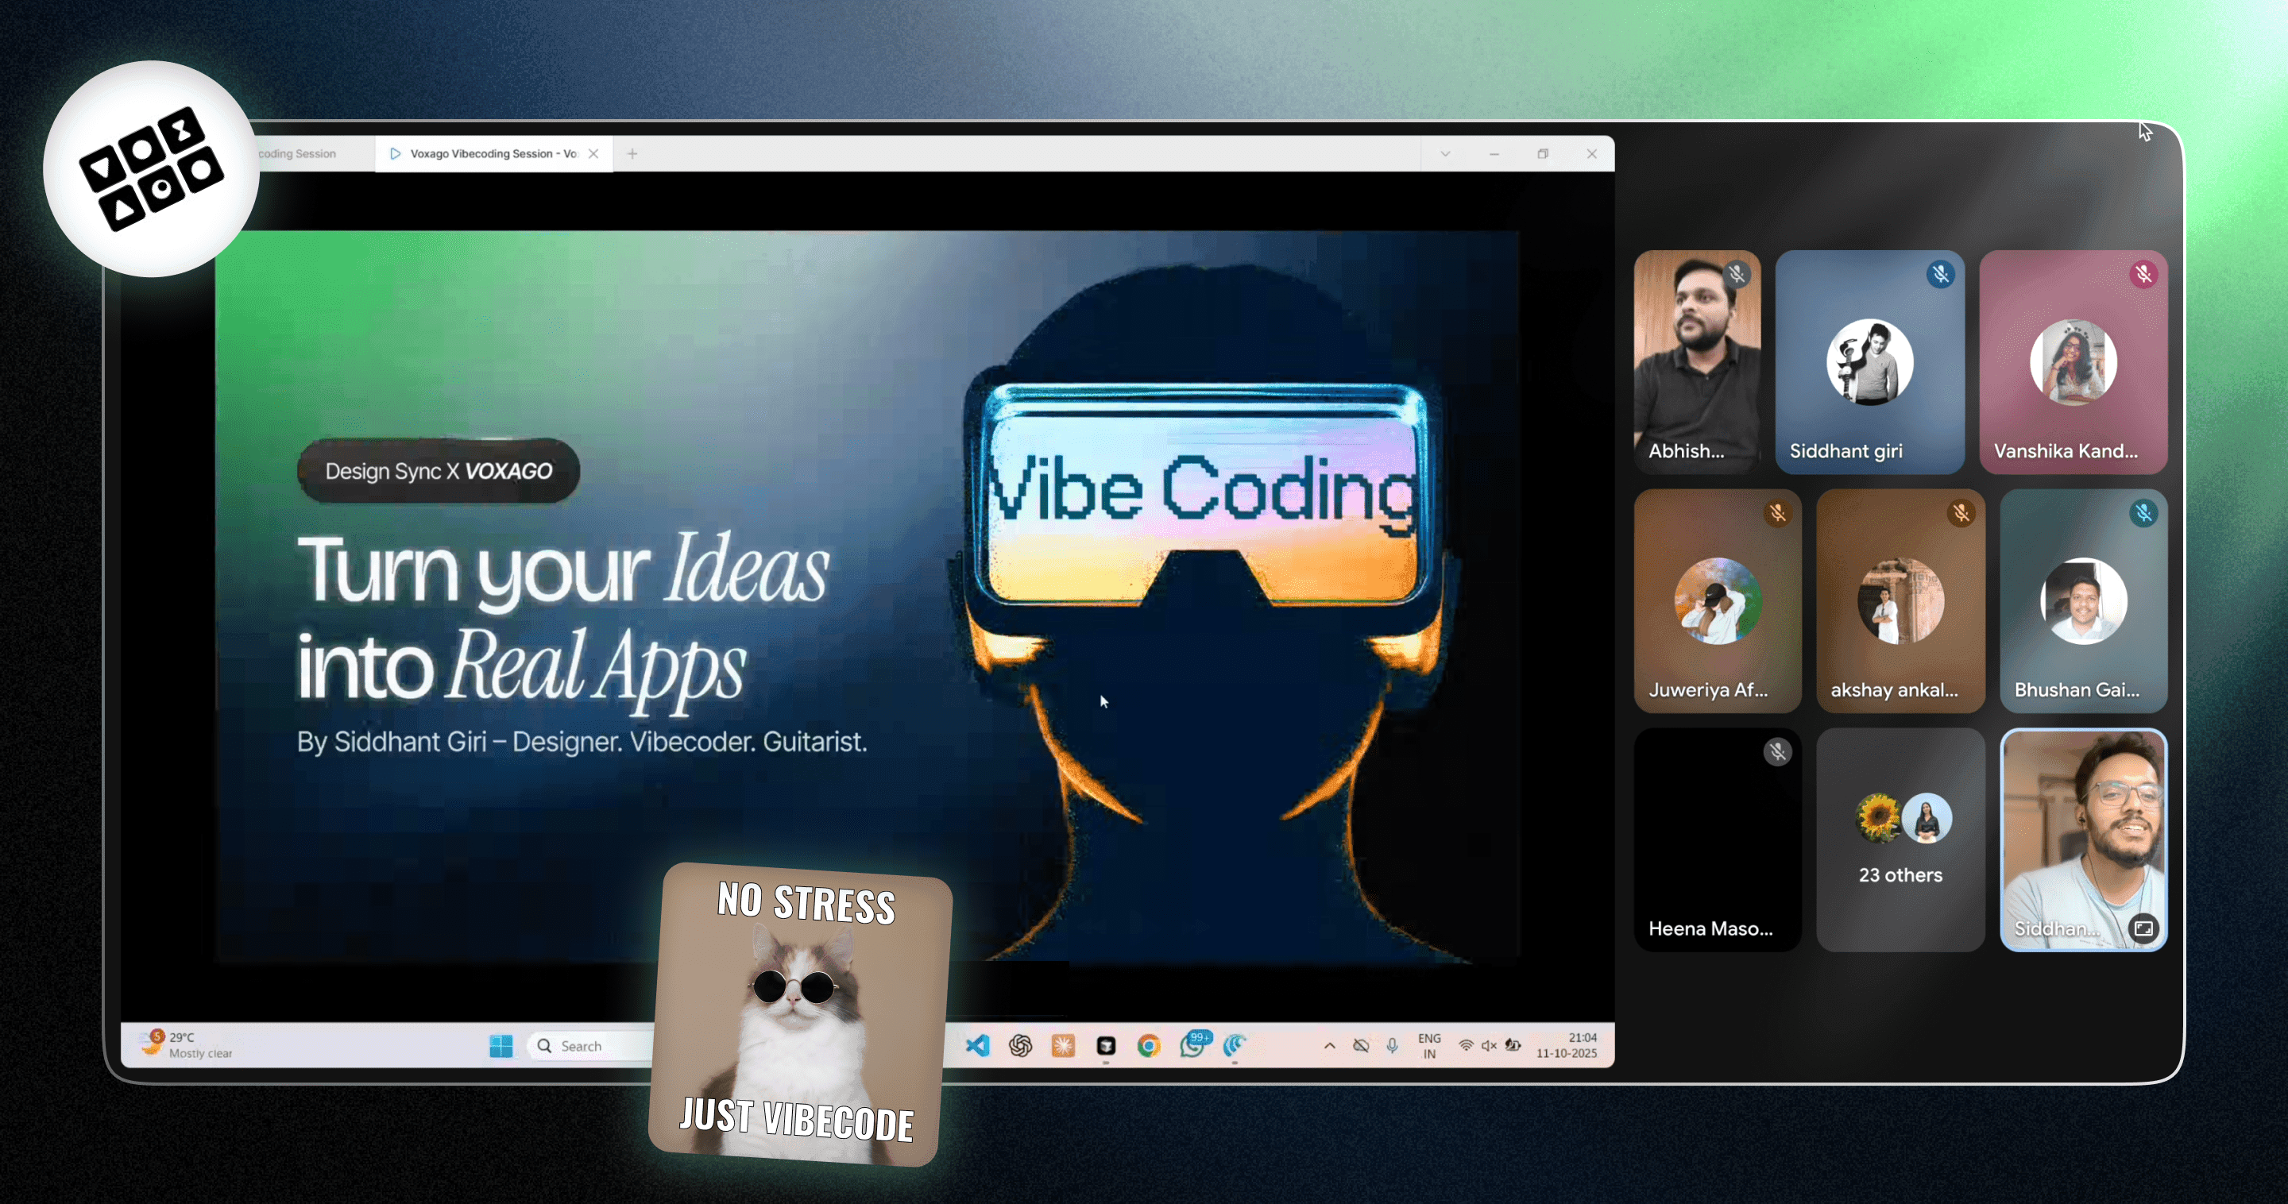This screenshot has height=1204, width=2288.
Task: Open the browser tab search dropdown arrow
Action: click(x=1445, y=153)
